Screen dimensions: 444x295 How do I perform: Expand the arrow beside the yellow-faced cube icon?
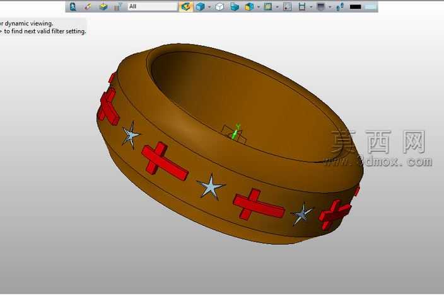pos(259,7)
